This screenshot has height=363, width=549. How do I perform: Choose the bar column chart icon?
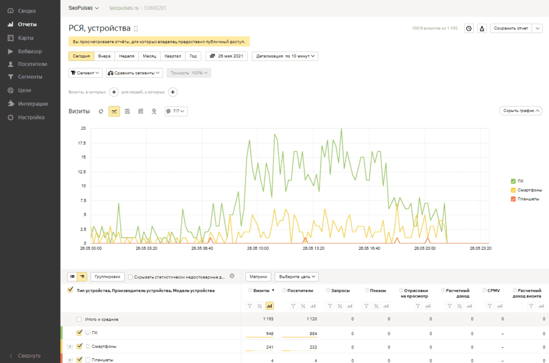tap(141, 112)
